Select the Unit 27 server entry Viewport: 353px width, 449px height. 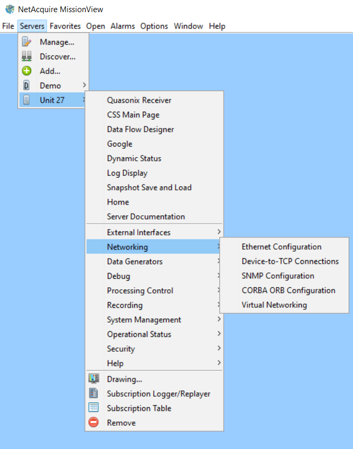pyautogui.click(x=52, y=100)
